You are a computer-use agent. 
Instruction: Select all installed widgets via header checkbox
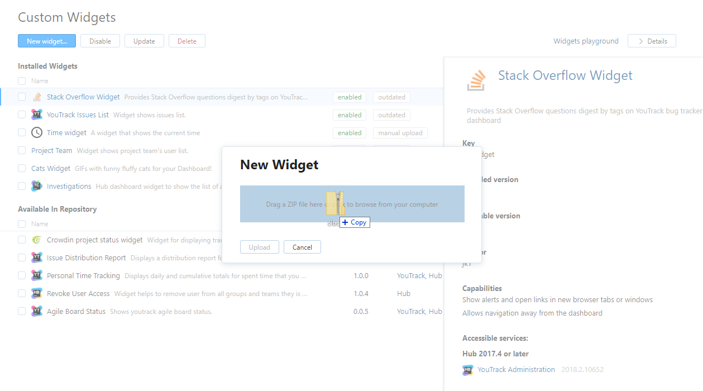tap(22, 81)
